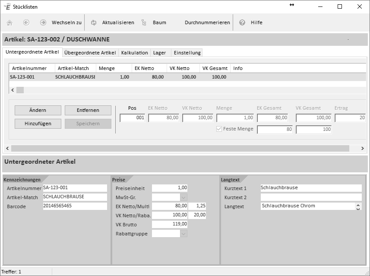Click the Preiseinheit field

point(170,188)
